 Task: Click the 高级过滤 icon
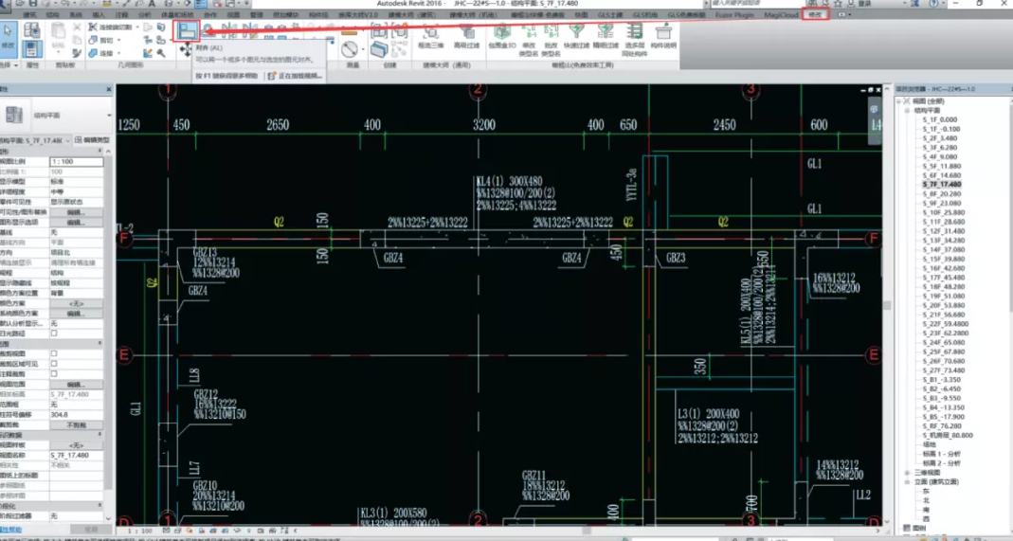(x=467, y=34)
